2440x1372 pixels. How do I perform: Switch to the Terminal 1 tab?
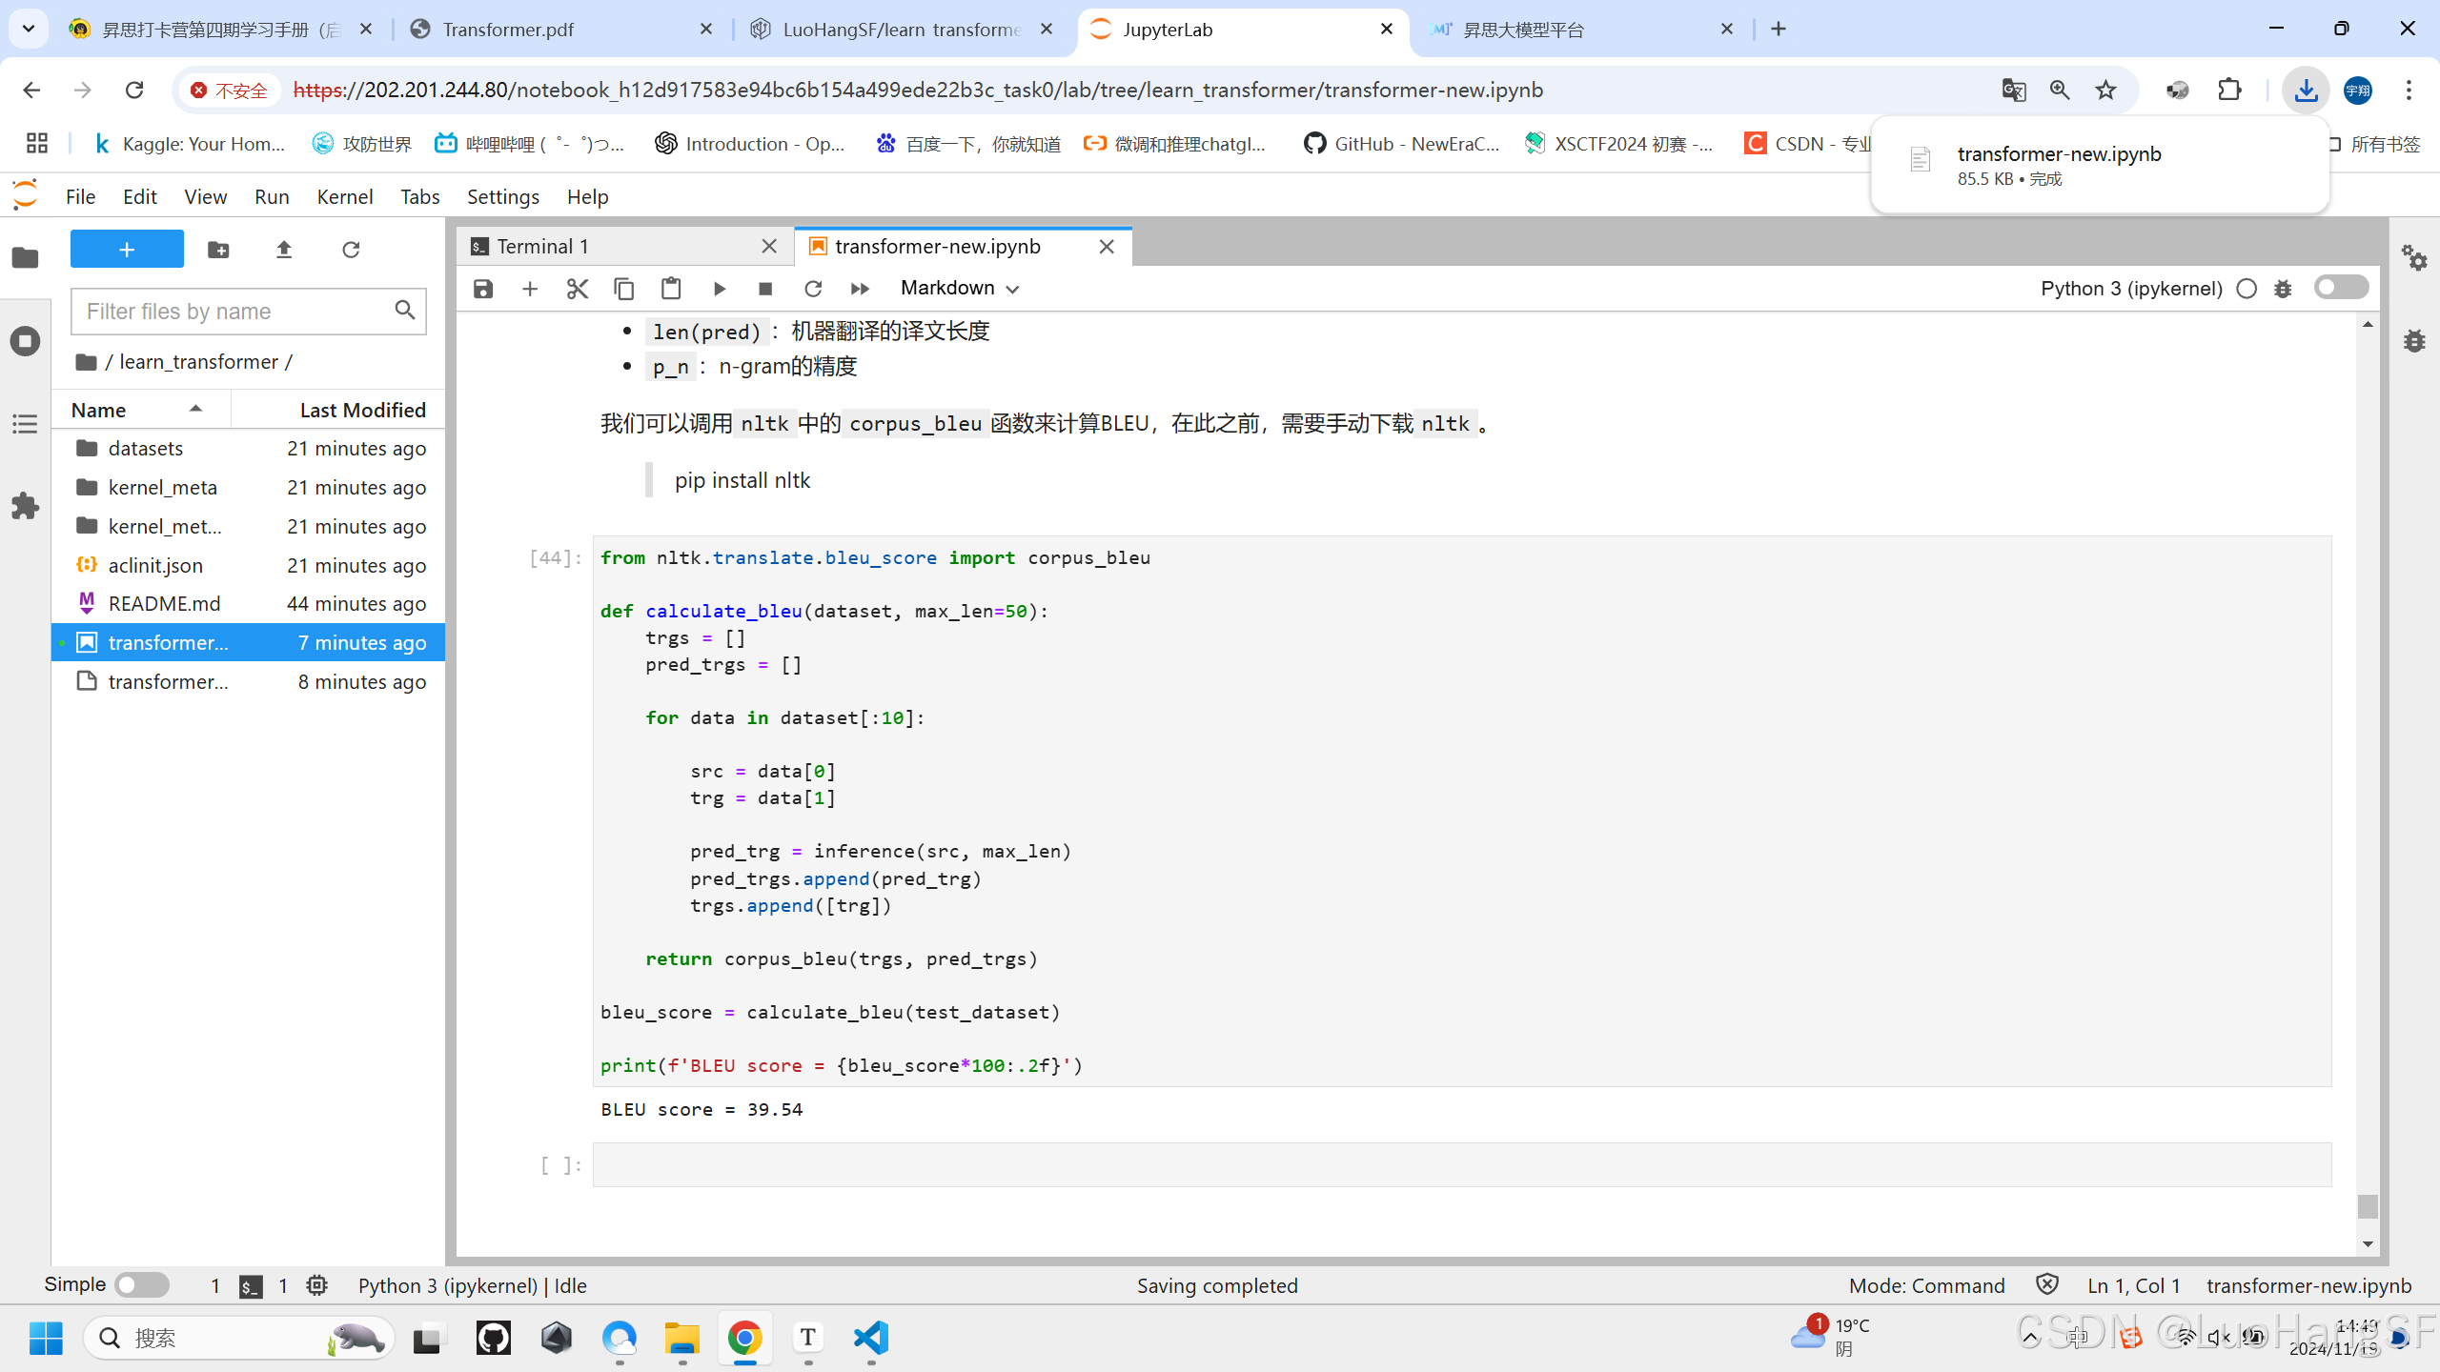click(541, 245)
